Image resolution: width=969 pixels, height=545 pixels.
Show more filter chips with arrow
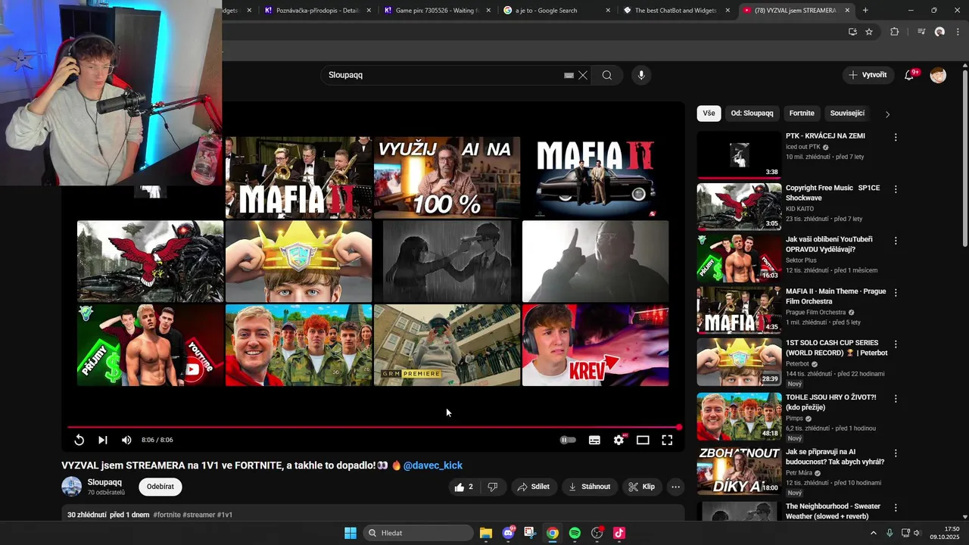point(887,114)
